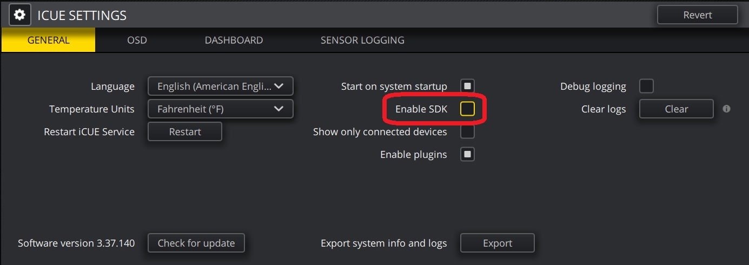Viewport: 749px width, 265px height.
Task: Expand Fahrenheit (°F) units combo box
Action: [x=221, y=109]
